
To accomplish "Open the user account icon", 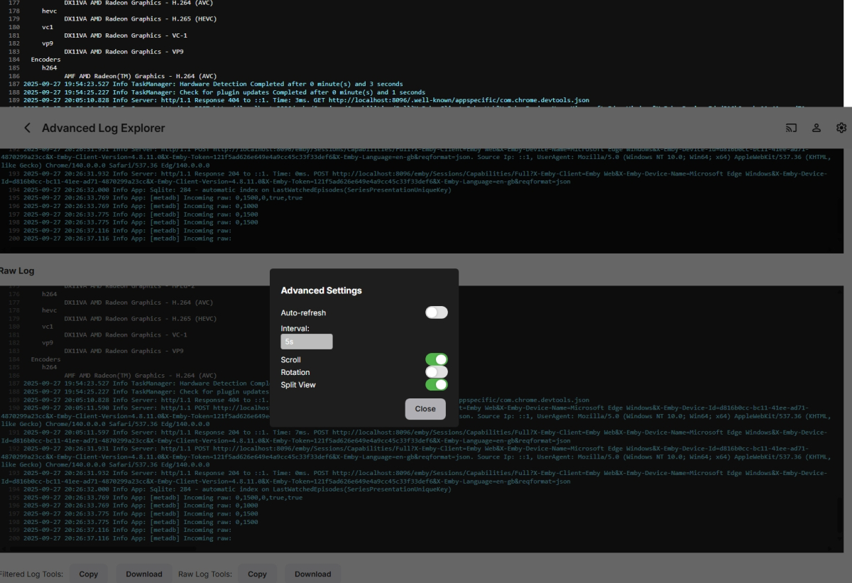I will pyautogui.click(x=816, y=128).
